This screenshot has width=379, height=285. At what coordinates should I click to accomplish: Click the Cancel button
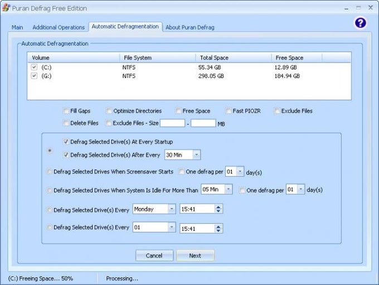coord(154,255)
